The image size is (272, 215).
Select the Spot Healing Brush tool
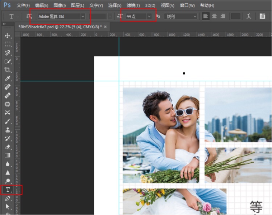coord(7,87)
